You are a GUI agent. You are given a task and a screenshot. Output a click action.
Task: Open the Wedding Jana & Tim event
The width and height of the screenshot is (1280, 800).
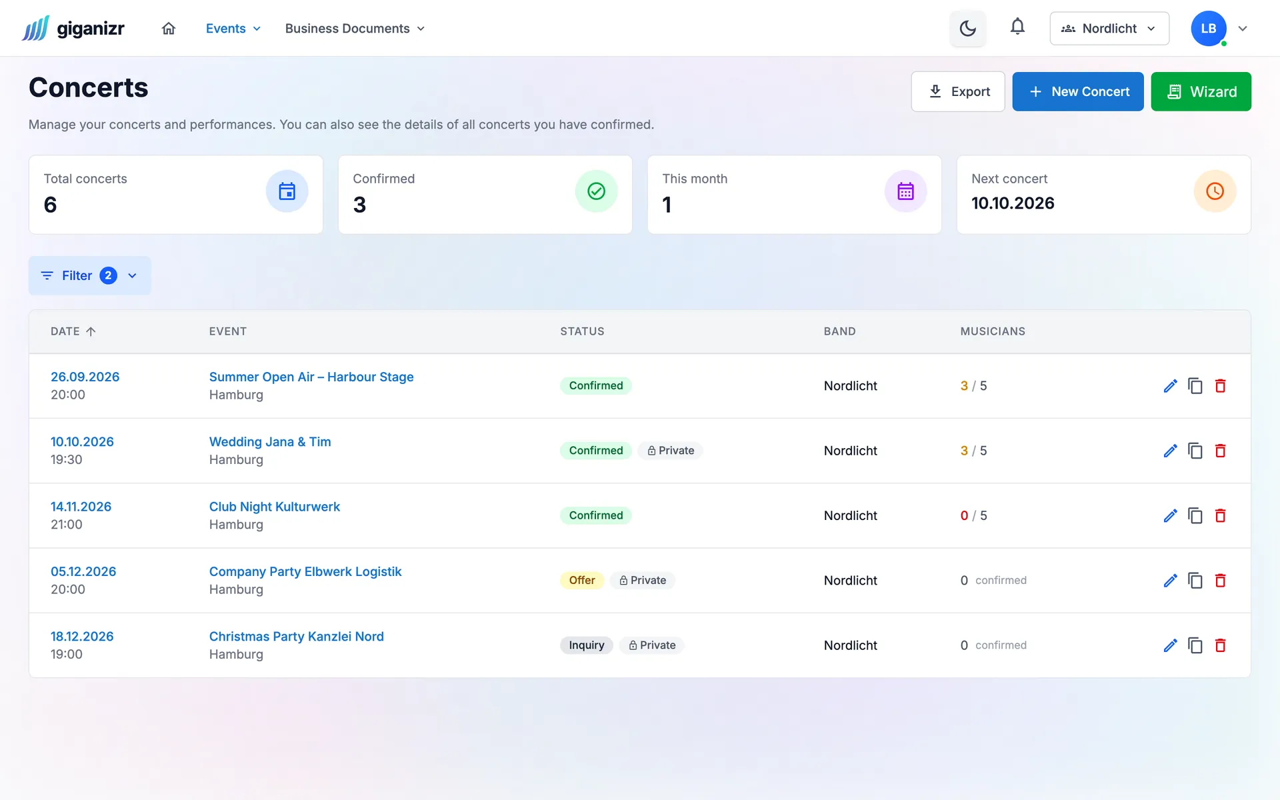pos(270,441)
